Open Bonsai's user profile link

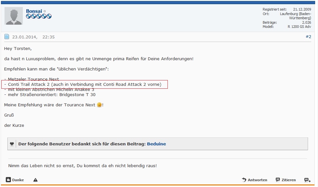tap(34, 11)
